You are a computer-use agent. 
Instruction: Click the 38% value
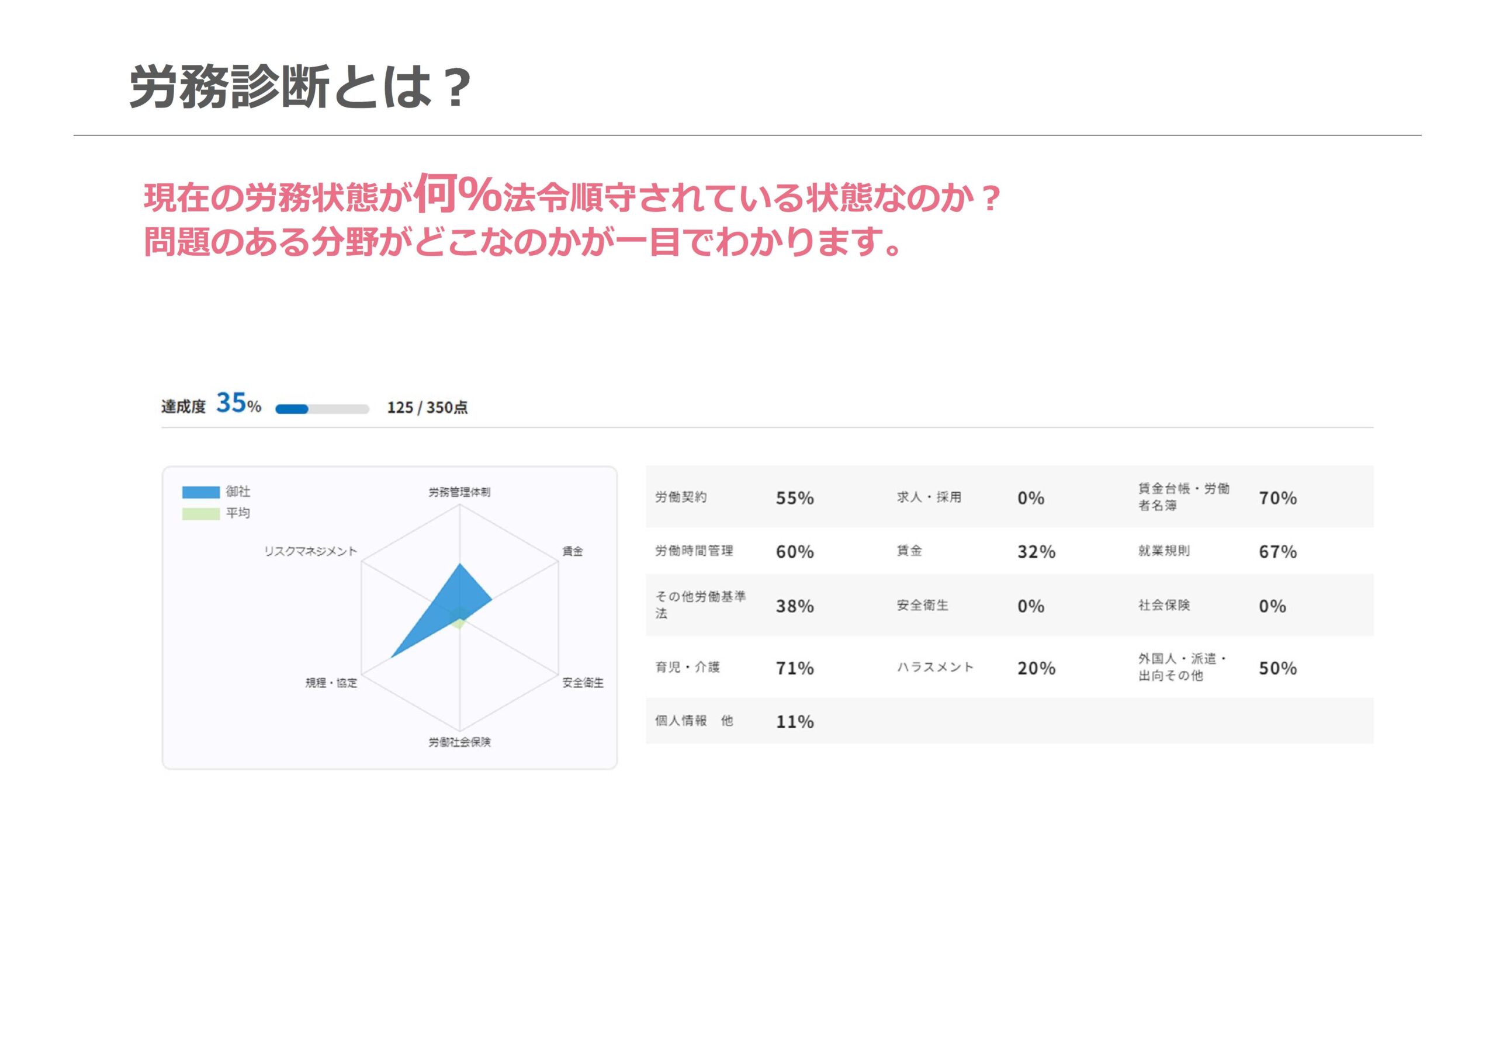pyautogui.click(x=794, y=606)
